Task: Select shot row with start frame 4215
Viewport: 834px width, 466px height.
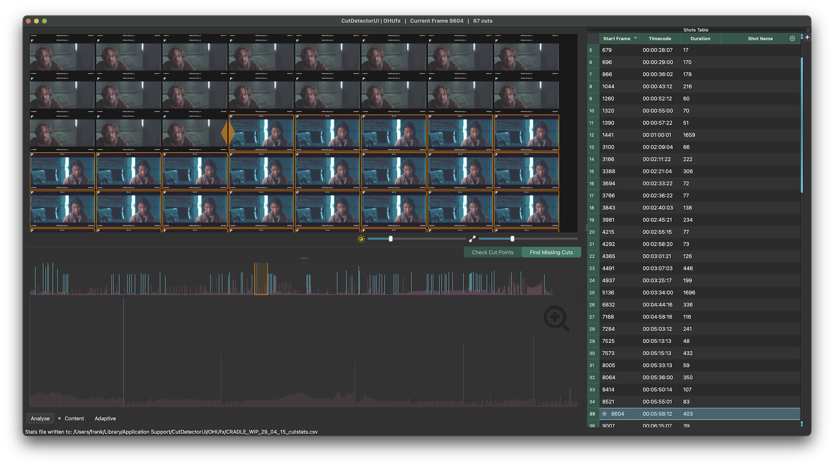Action: tap(694, 232)
